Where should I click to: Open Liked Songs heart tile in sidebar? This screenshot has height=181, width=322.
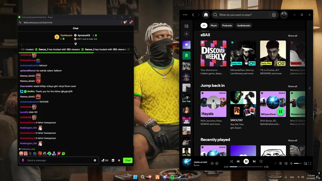186,45
